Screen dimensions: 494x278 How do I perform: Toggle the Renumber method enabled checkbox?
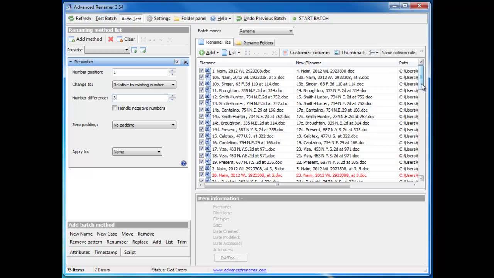[x=177, y=62]
